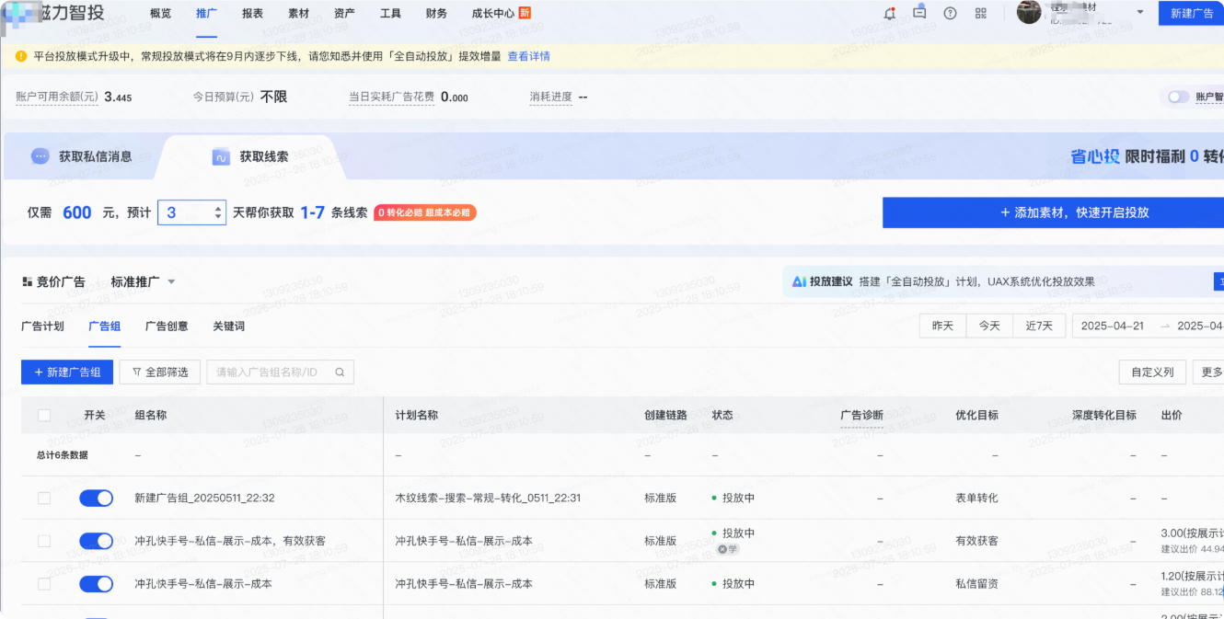Click the 新建广告组 button
Viewport: 1224px width, 619px height.
tap(67, 373)
